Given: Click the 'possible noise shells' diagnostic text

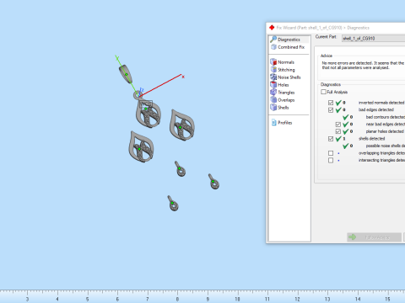Looking at the screenshot, I should click(x=386, y=146).
